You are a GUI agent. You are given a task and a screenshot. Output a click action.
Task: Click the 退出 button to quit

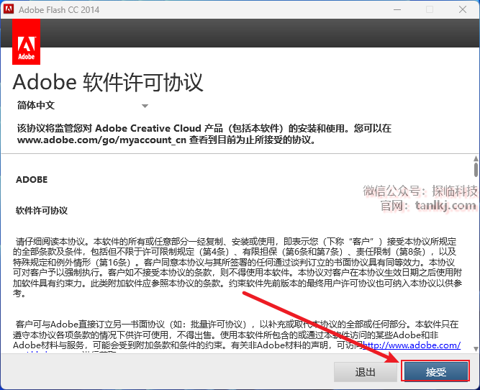tap(365, 372)
